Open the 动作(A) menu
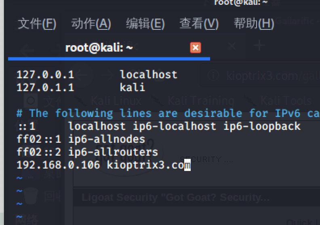This screenshot has height=225, width=320. [91, 24]
